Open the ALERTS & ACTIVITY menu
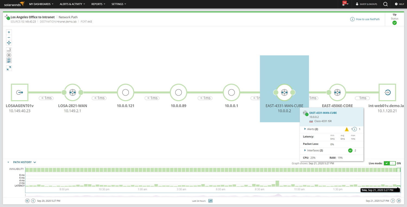 [x=71, y=4]
